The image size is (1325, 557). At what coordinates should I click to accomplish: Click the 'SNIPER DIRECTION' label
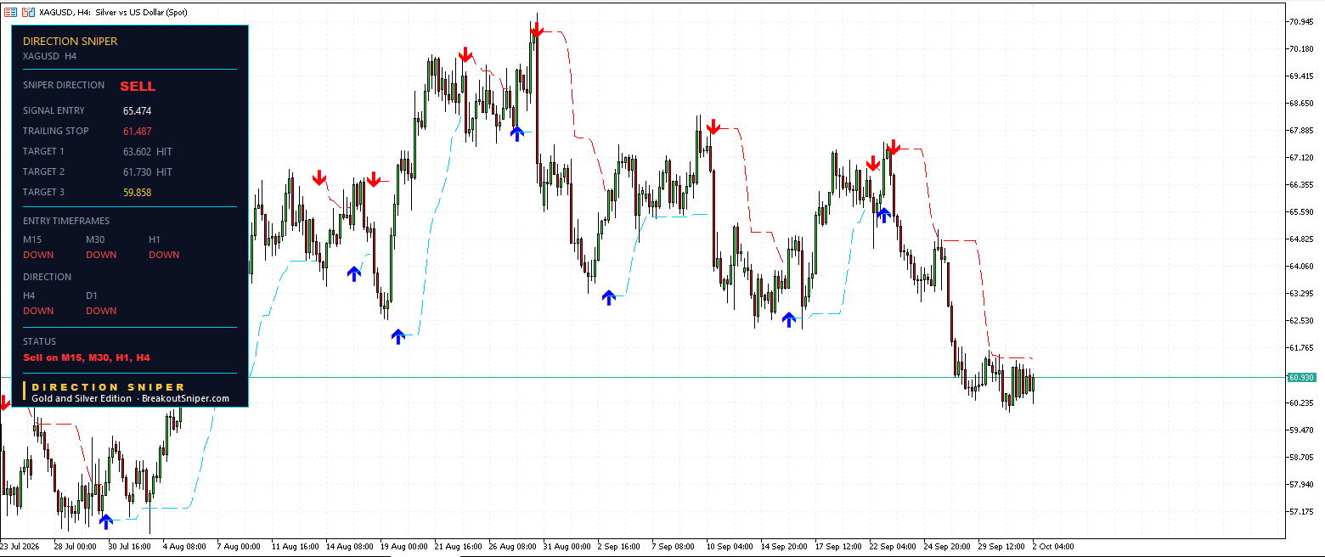click(x=64, y=85)
